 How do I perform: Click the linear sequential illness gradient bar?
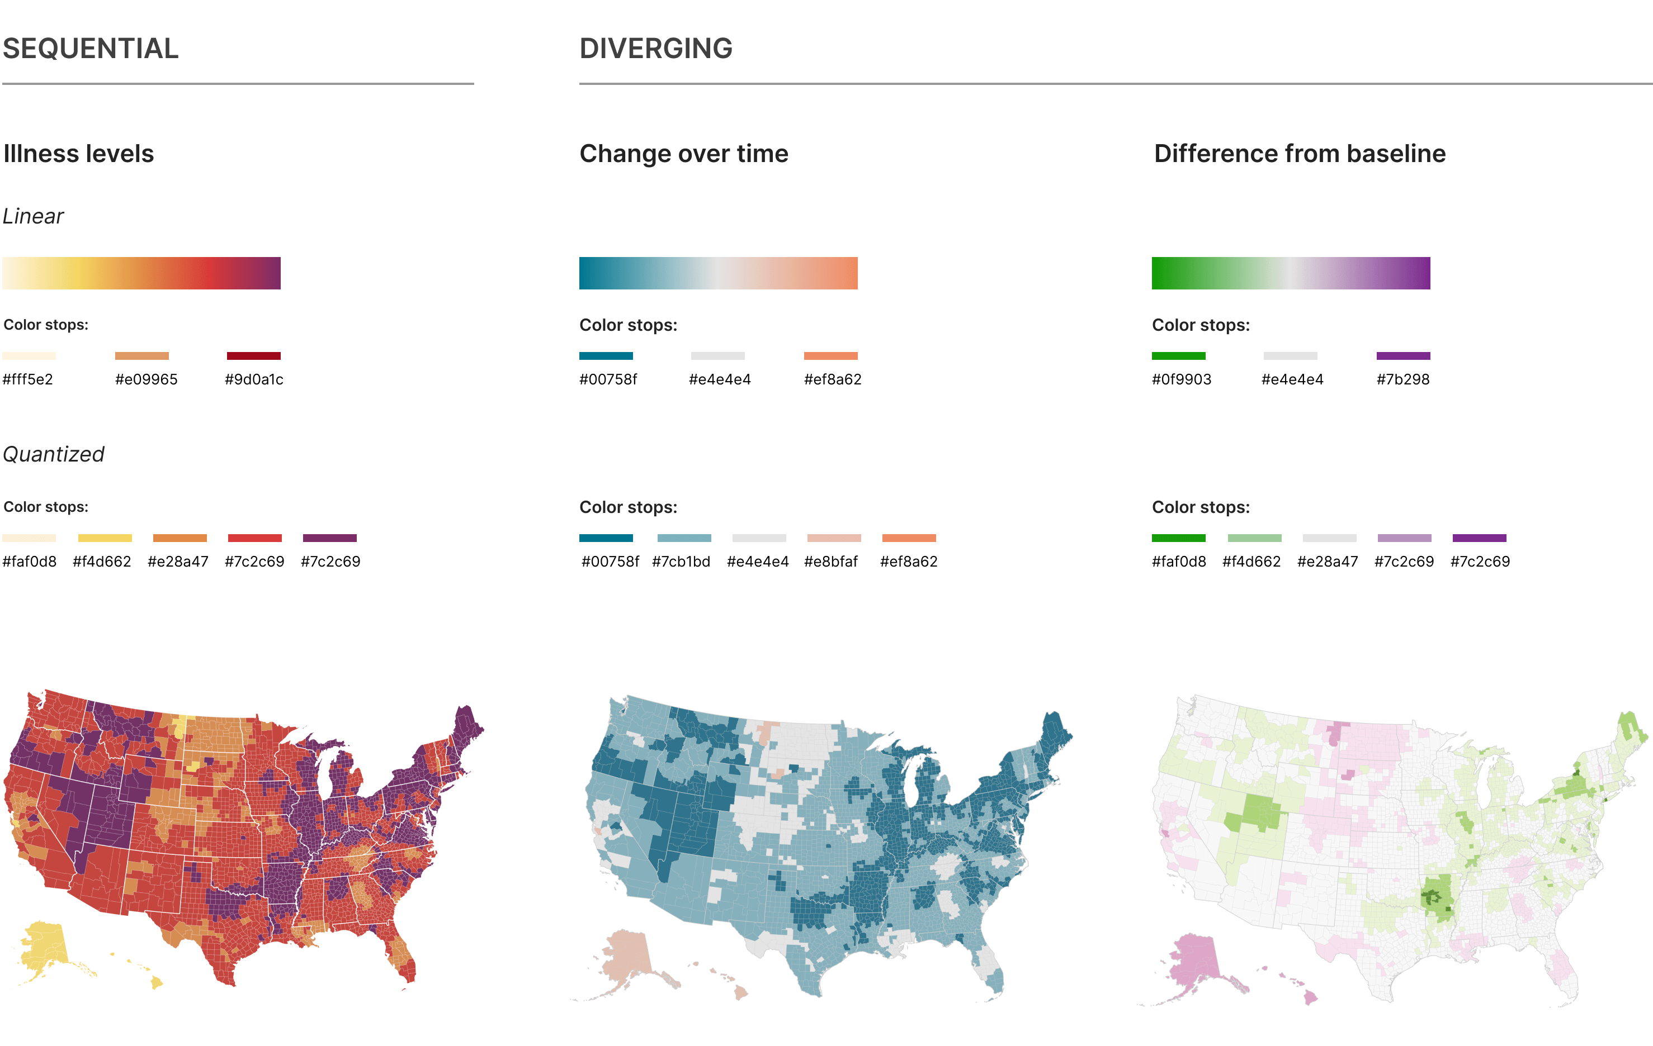141,273
